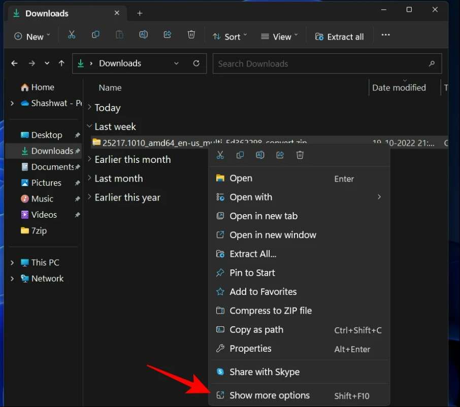
Task: Click the Search Downloads field
Action: [x=327, y=63]
